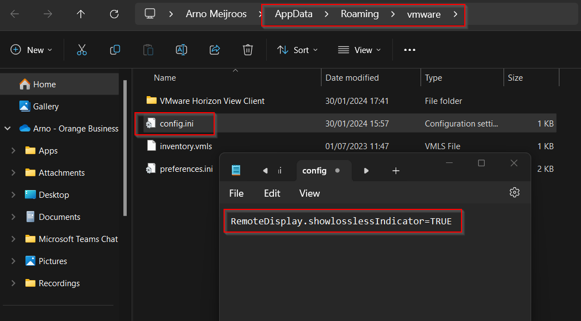Screen dimensions: 581x321
Task: Open the File menu in Notepad
Action: (236, 193)
